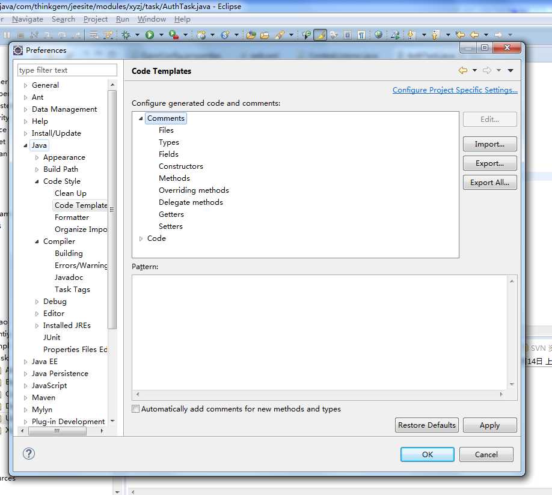Click the Terminate stop icon in toolbar
552x495 pixels.
[x=20, y=34]
